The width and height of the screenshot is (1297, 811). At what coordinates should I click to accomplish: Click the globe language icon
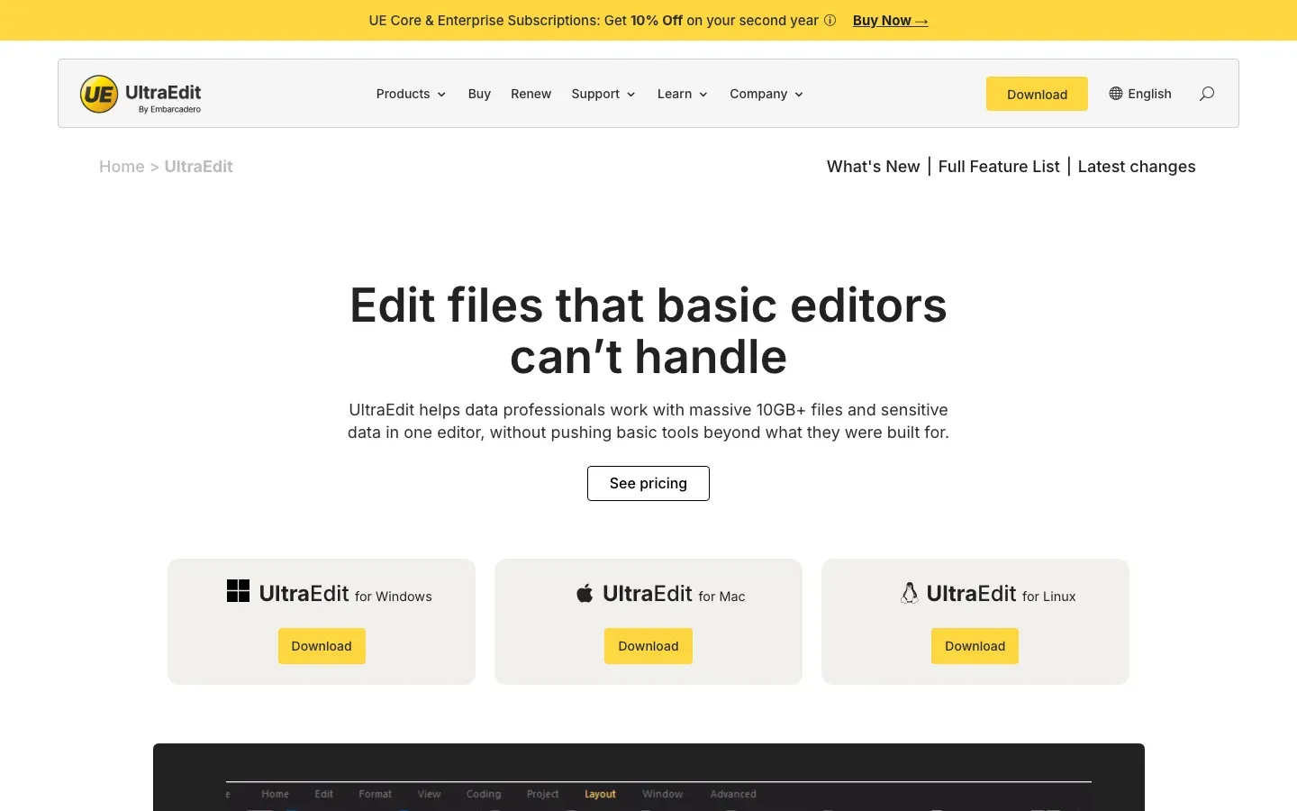(1116, 94)
